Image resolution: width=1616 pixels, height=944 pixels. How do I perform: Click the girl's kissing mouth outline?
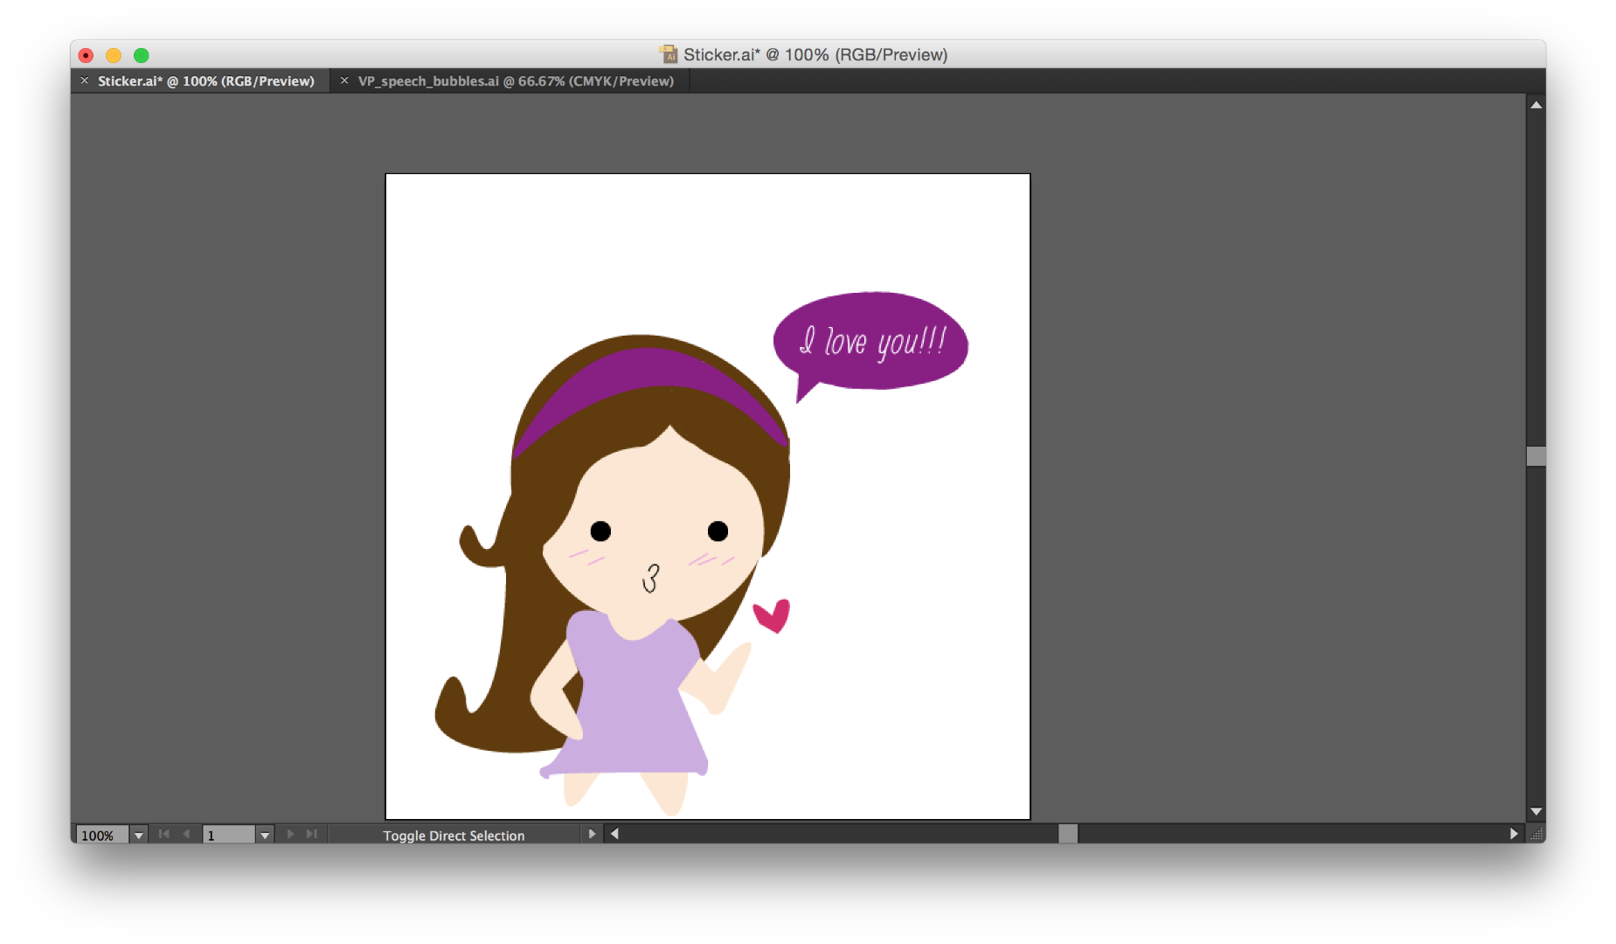click(651, 578)
